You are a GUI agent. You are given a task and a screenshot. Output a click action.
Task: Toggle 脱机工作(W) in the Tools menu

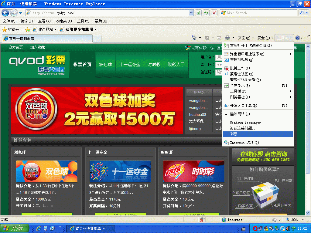click(x=258, y=68)
